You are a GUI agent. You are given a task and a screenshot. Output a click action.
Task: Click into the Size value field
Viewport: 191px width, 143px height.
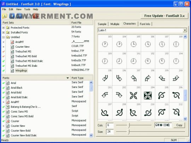click(110, 132)
